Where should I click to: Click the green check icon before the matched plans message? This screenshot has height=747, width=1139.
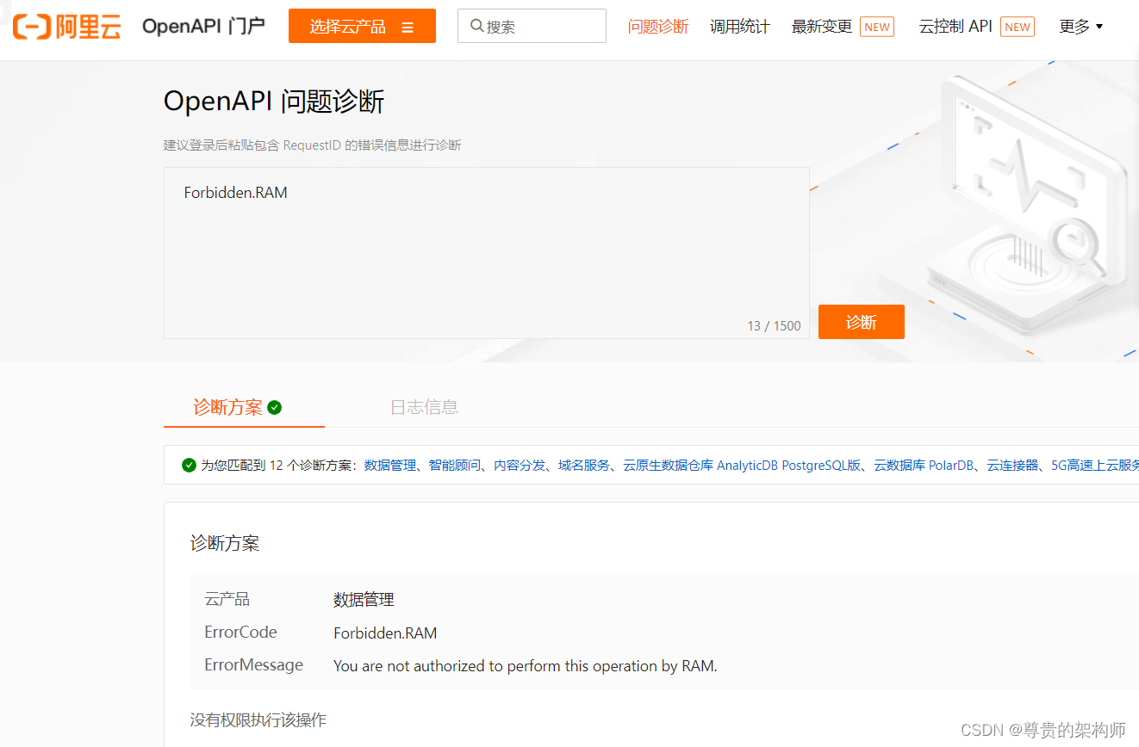pos(189,465)
